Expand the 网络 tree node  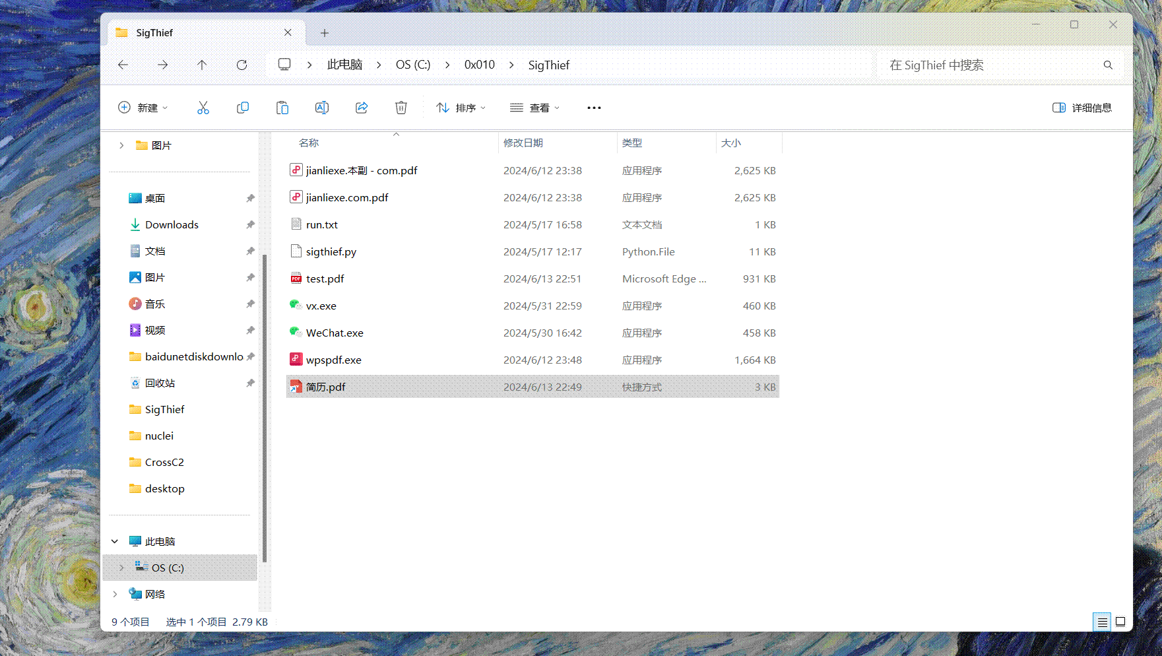[x=115, y=594]
